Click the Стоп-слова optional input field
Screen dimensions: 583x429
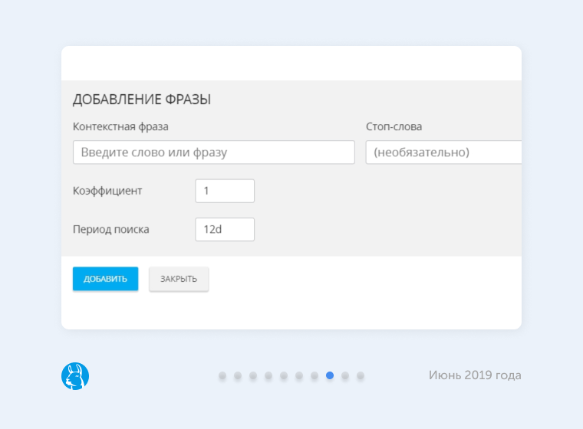443,152
